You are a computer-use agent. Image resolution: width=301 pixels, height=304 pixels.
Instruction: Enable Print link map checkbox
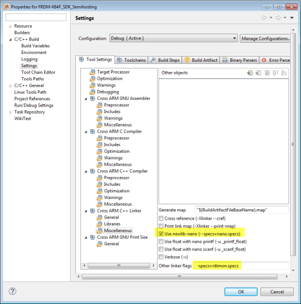(161, 226)
